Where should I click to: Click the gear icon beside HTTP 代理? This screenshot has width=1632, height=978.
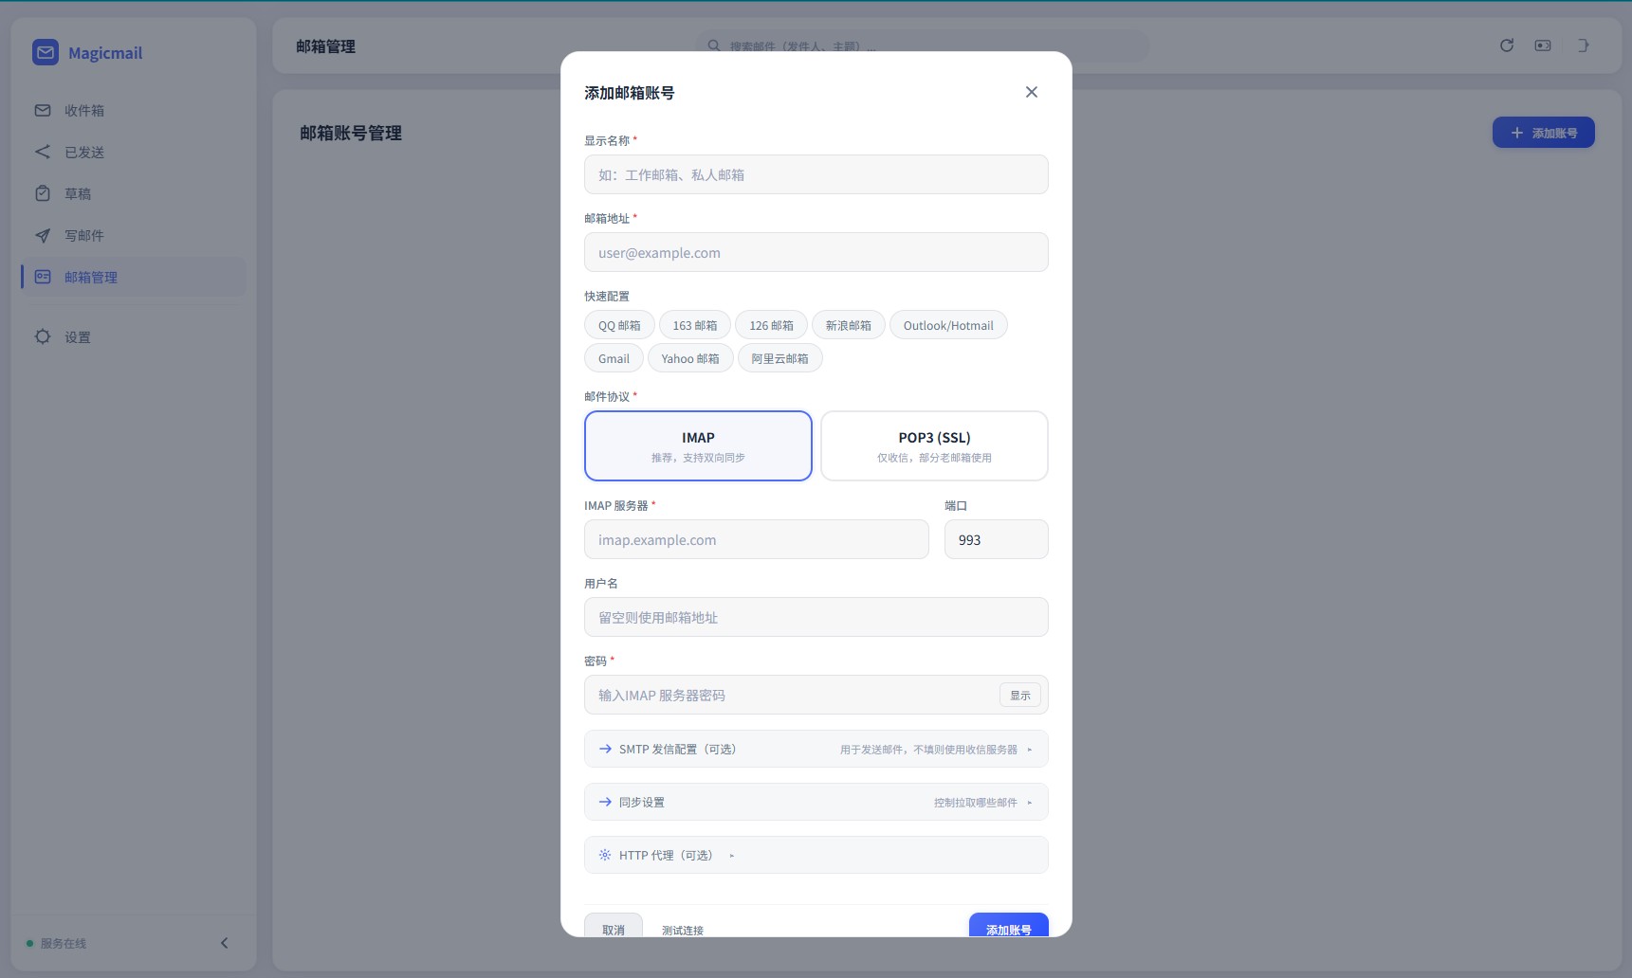click(x=605, y=855)
